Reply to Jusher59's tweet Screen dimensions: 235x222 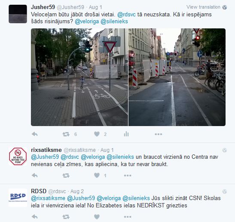[x=35, y=134]
